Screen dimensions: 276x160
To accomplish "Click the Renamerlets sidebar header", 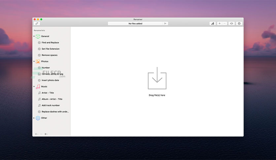I will (x=39, y=30).
